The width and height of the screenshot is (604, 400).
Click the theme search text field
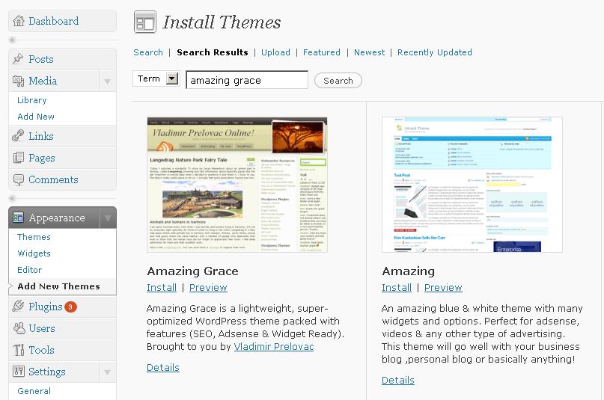(246, 80)
